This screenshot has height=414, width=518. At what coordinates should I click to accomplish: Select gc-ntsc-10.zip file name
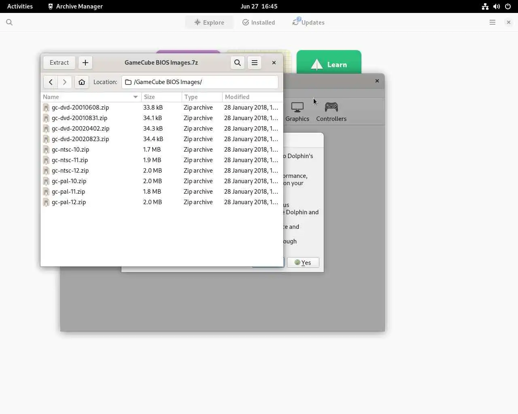click(70, 150)
